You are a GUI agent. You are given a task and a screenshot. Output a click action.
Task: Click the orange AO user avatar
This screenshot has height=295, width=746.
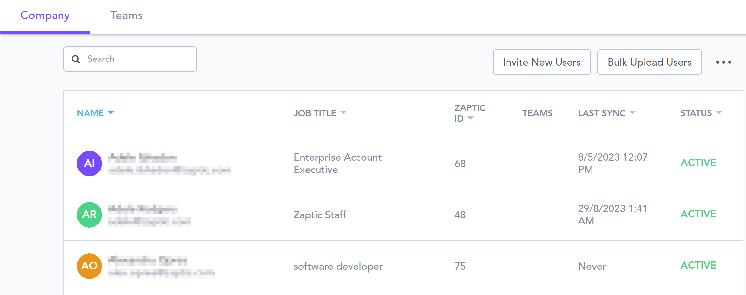[89, 266]
